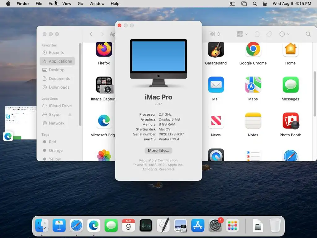Open Messages from the Dock
The image size is (317, 238).
(x=111, y=225)
